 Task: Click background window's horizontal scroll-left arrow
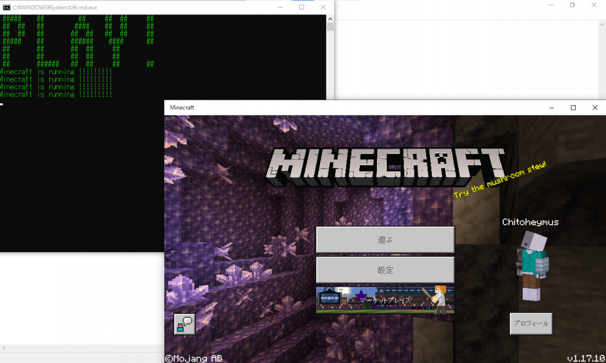pos(4,348)
